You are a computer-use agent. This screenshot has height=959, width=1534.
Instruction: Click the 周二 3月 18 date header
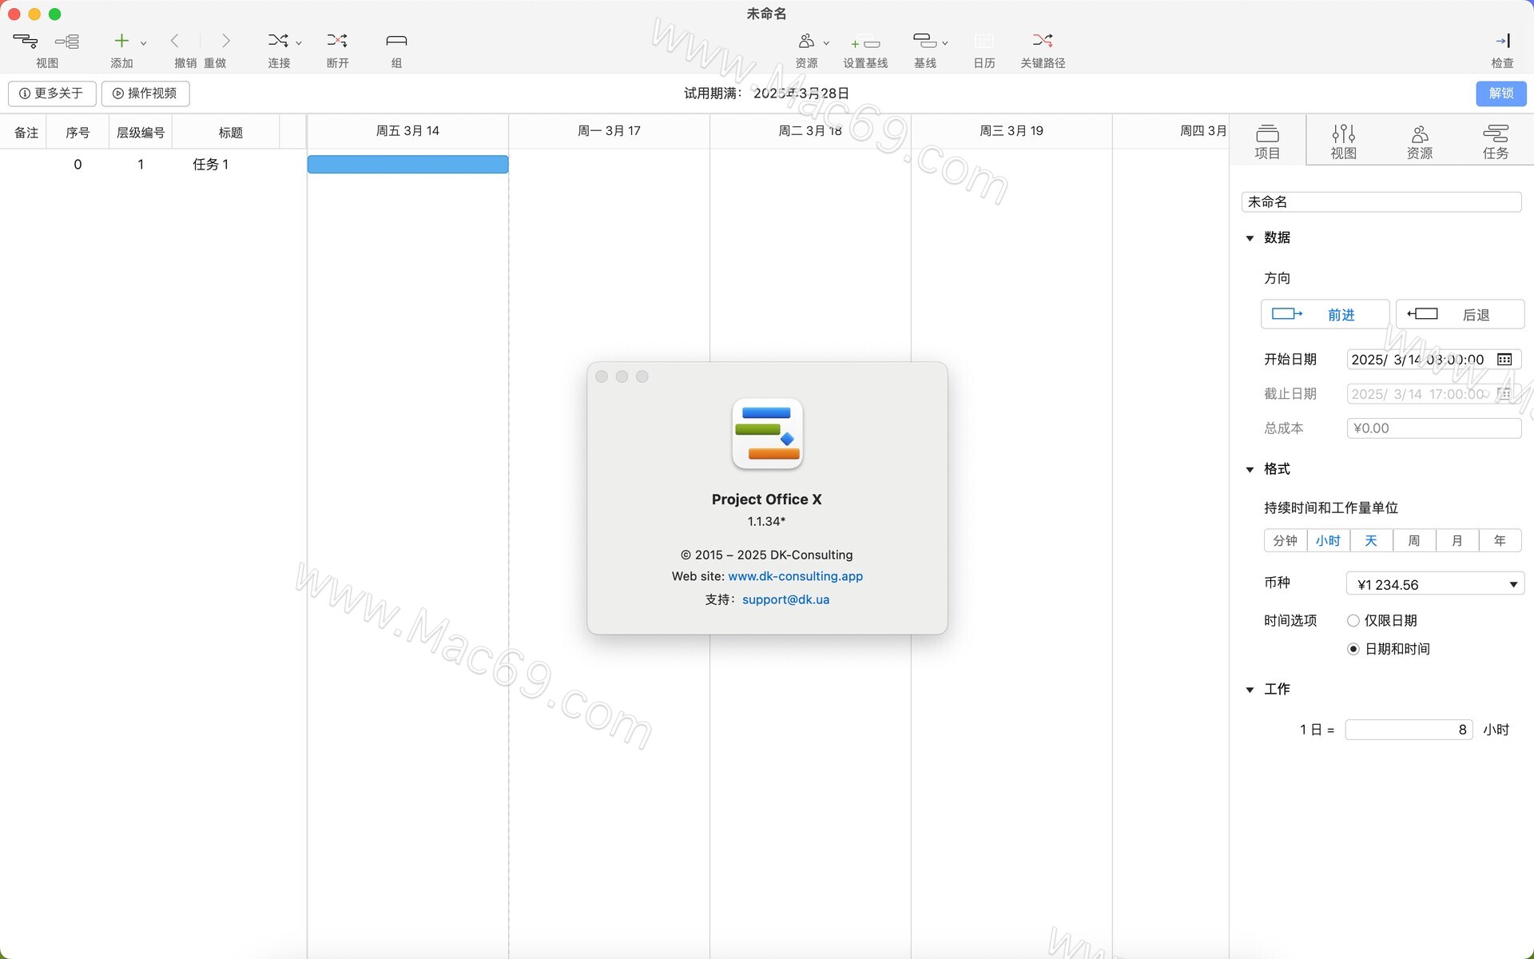pyautogui.click(x=810, y=131)
